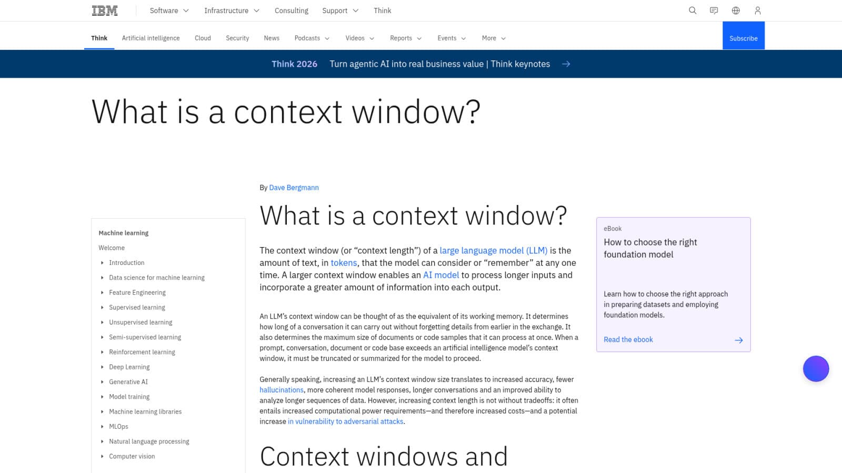The image size is (842, 473).
Task: Click the IBM logo
Action: point(105,11)
